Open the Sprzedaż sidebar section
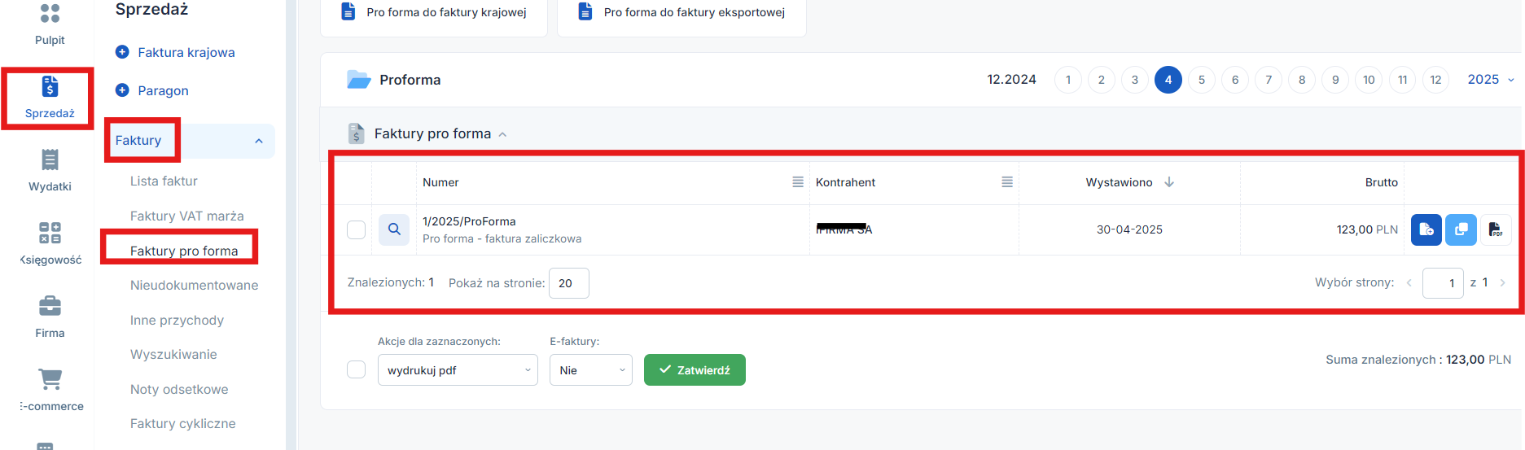1525x450 pixels. (49, 98)
